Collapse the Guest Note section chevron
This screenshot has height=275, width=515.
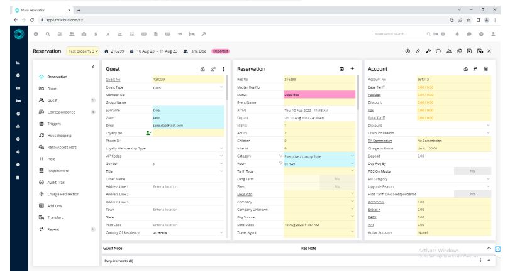[488, 248]
